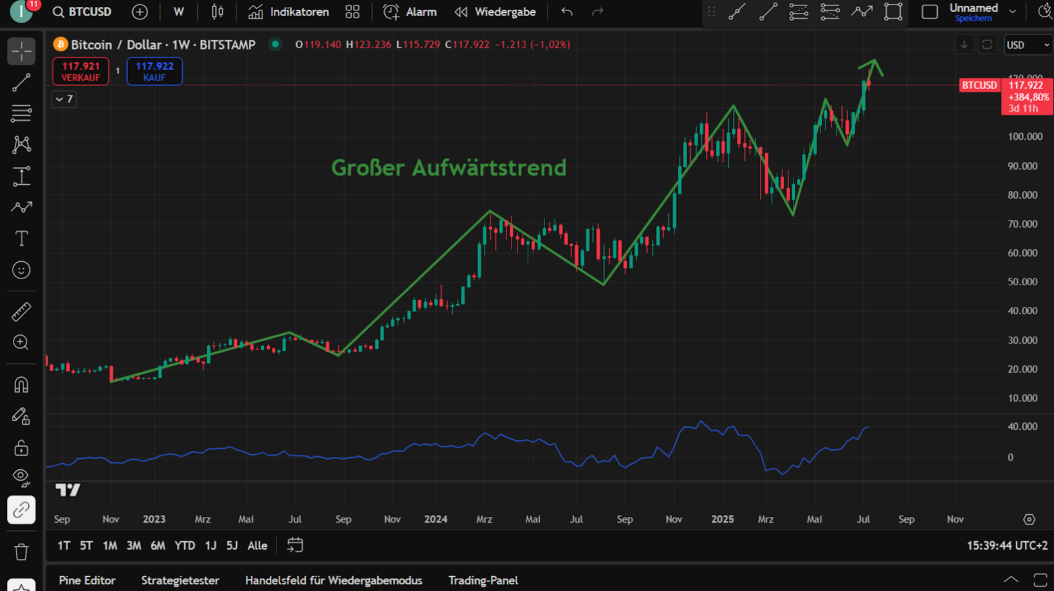
Task: Open the Strategietester tab
Action: pos(180,580)
